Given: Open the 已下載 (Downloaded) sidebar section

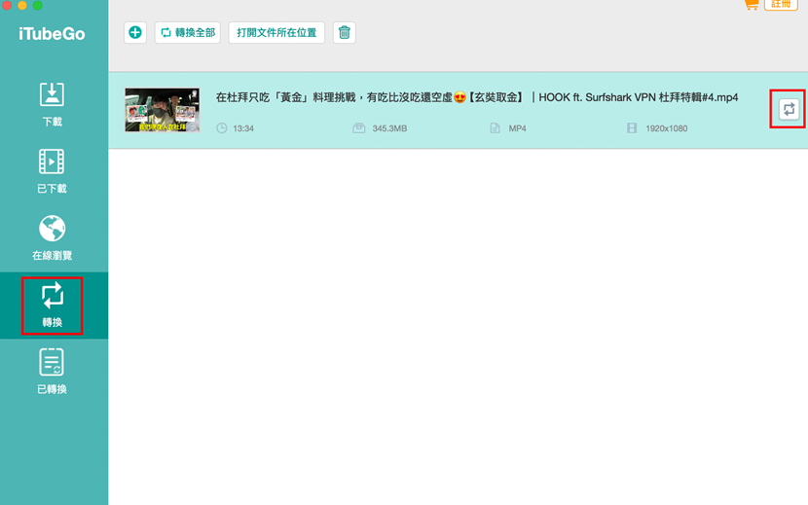Looking at the screenshot, I should (52, 171).
